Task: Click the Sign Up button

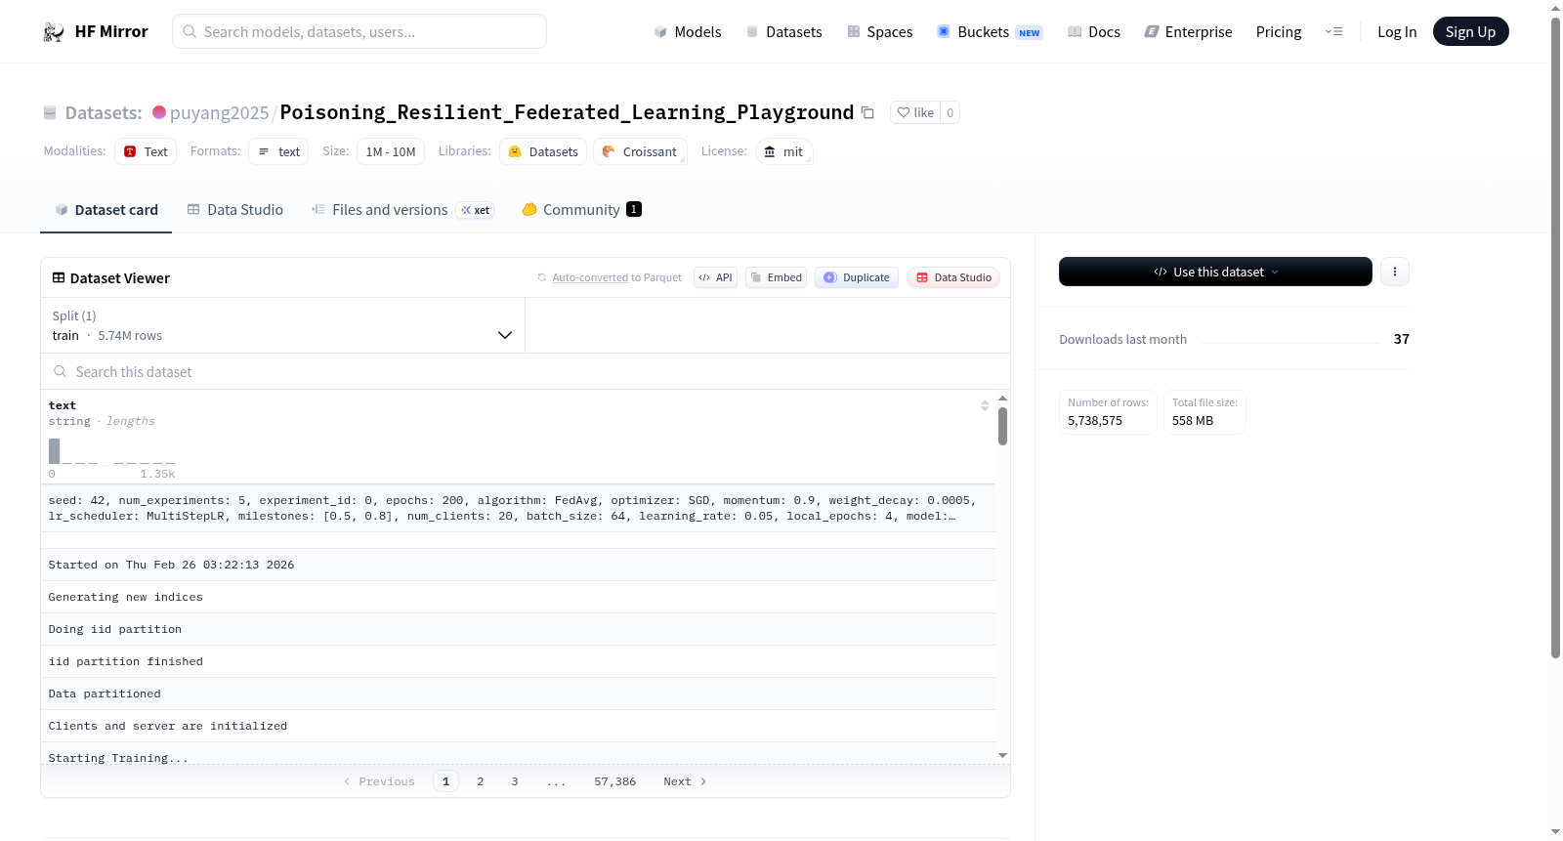Action: tap(1470, 31)
